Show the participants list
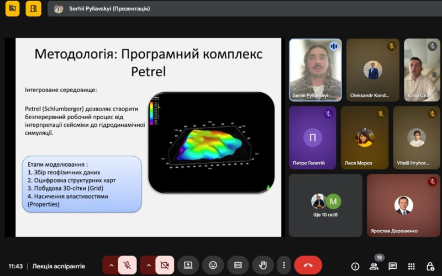This screenshot has height=276, width=442. pyautogui.click(x=374, y=266)
